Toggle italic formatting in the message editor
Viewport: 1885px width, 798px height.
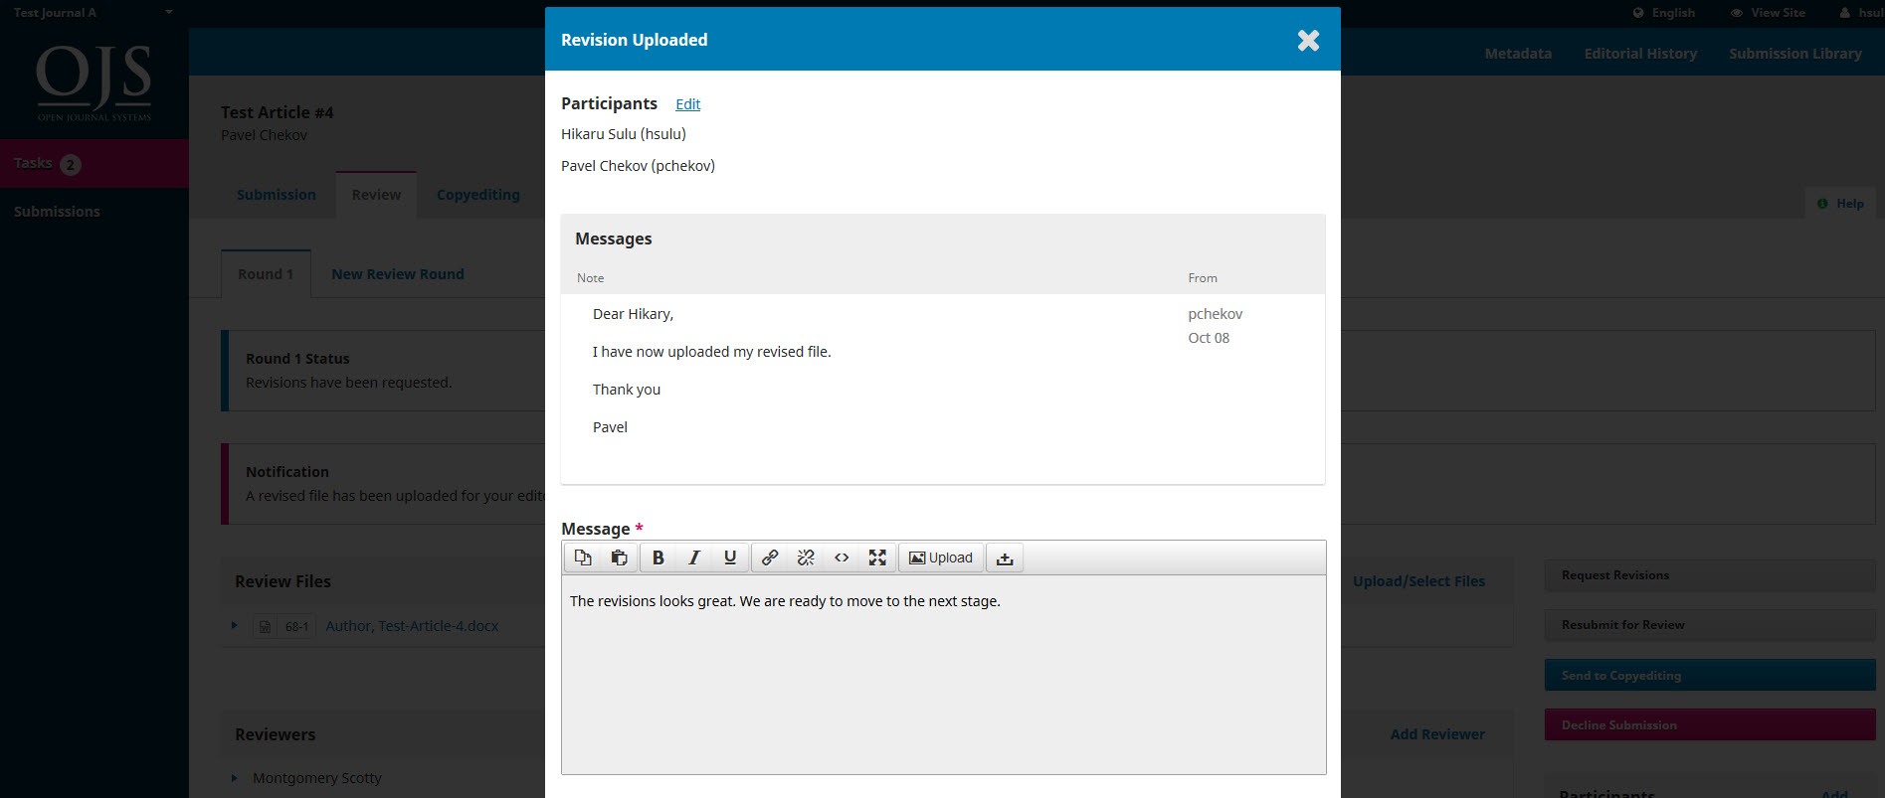pos(693,558)
